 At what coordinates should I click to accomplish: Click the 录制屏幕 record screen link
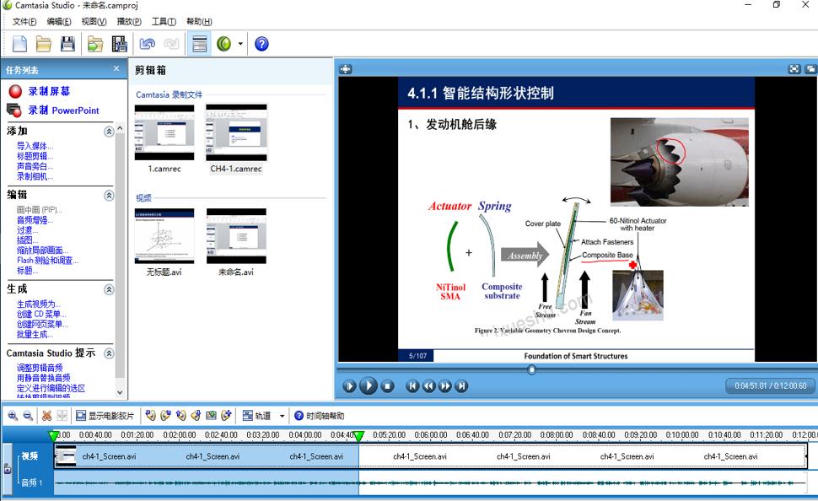pos(49,91)
